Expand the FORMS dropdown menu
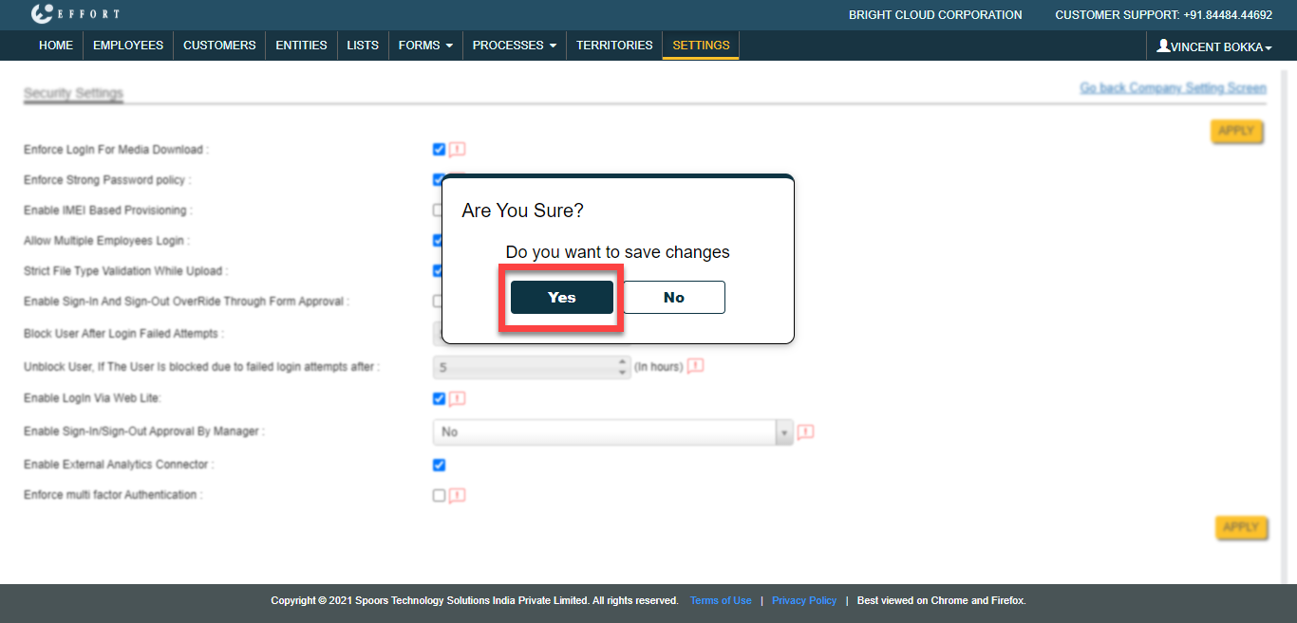This screenshot has width=1297, height=623. pyautogui.click(x=424, y=46)
